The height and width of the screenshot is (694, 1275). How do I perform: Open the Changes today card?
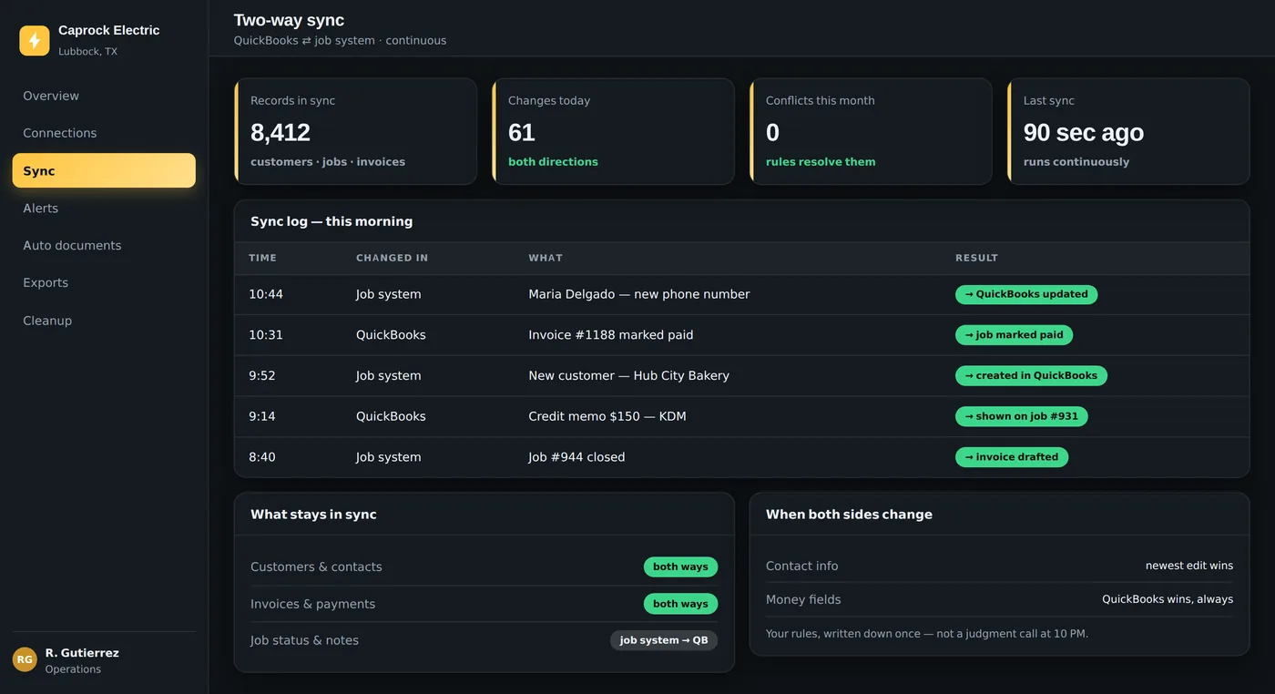click(x=613, y=131)
